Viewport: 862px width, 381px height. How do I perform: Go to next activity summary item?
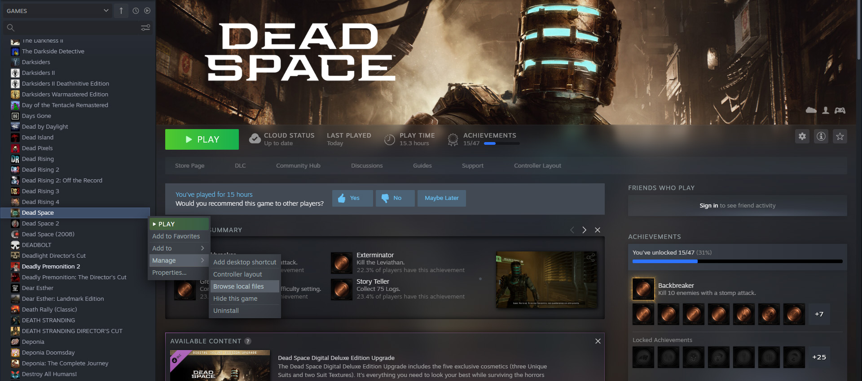[x=584, y=230]
